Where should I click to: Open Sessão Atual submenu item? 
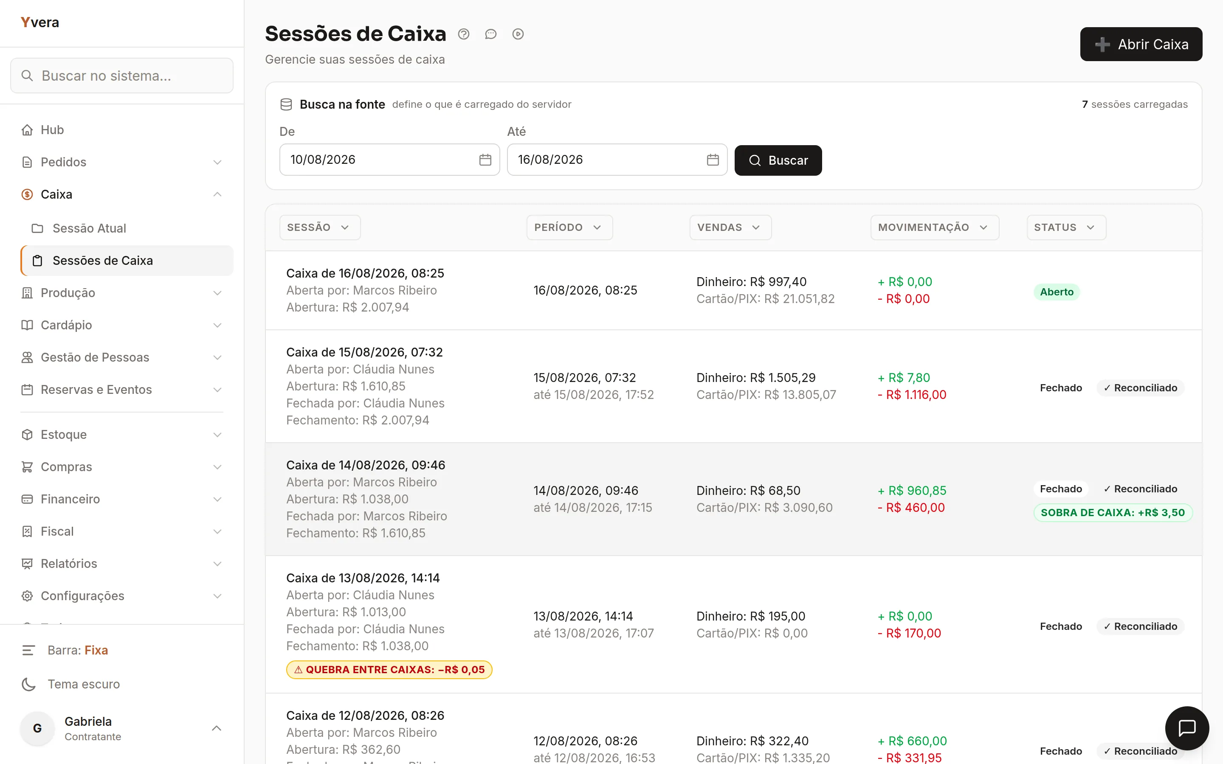[x=127, y=228]
